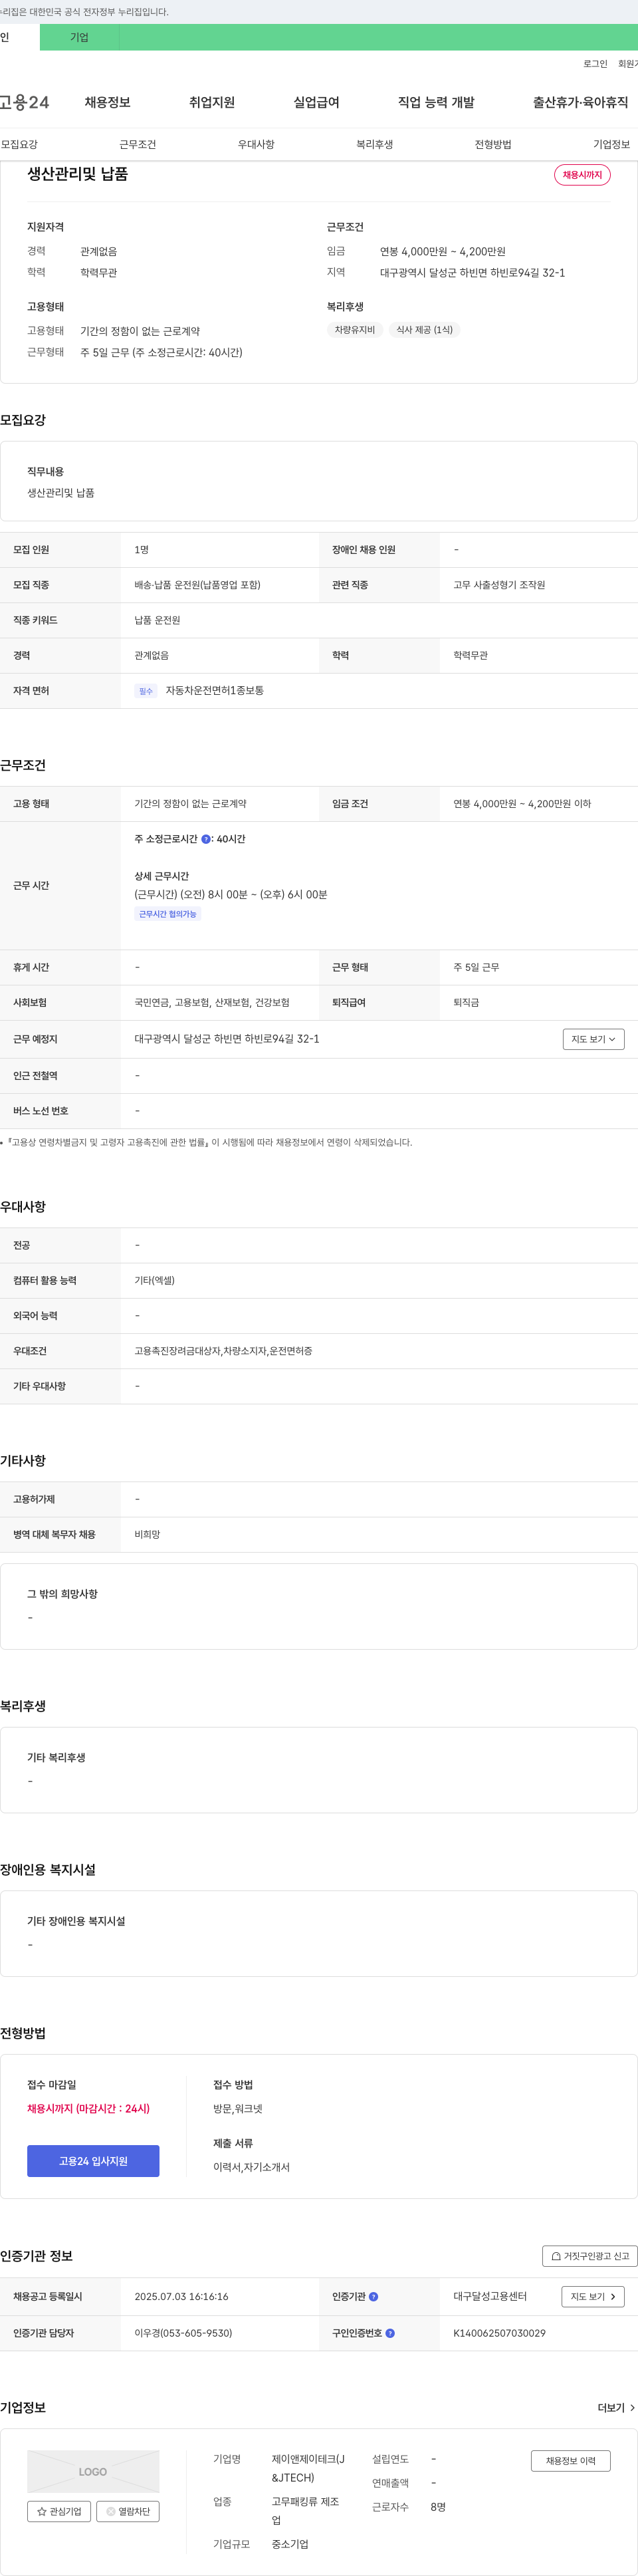Open 더보기 for 기업정보

point(616,2407)
